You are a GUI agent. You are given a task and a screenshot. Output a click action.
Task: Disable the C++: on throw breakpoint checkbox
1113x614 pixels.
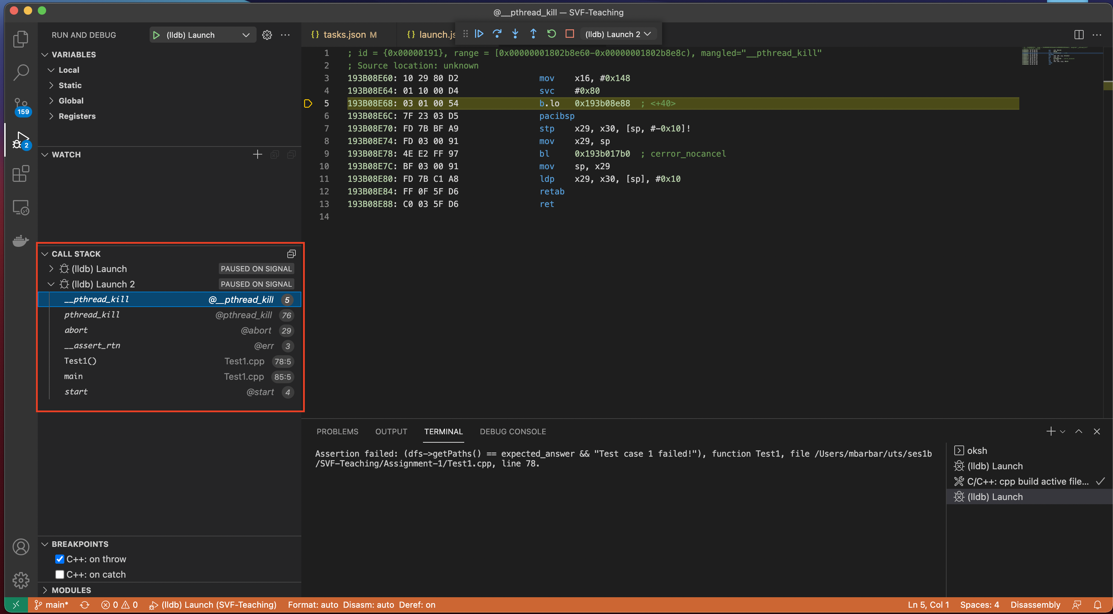pyautogui.click(x=60, y=559)
